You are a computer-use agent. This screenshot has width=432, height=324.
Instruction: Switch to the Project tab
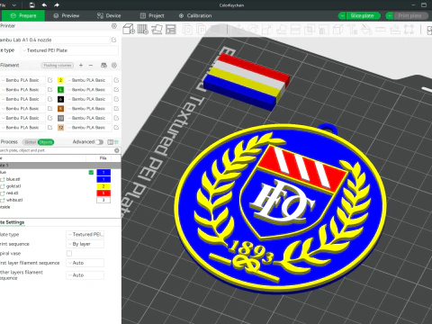[152, 15]
